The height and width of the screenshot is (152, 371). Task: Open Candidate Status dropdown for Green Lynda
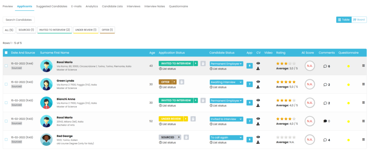226,82
